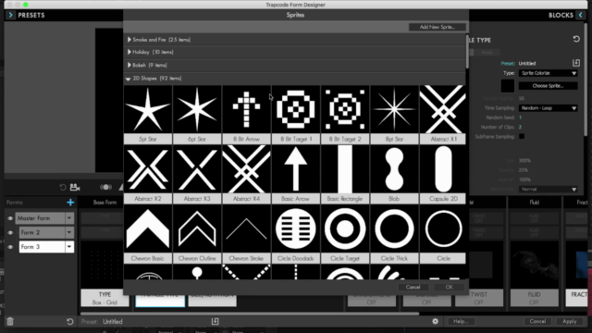
Task: Expand the Smoke and Fire category
Action: tap(129, 39)
